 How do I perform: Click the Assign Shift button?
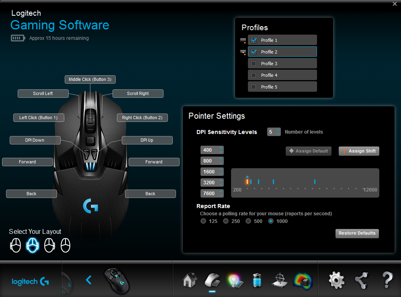tap(359, 151)
